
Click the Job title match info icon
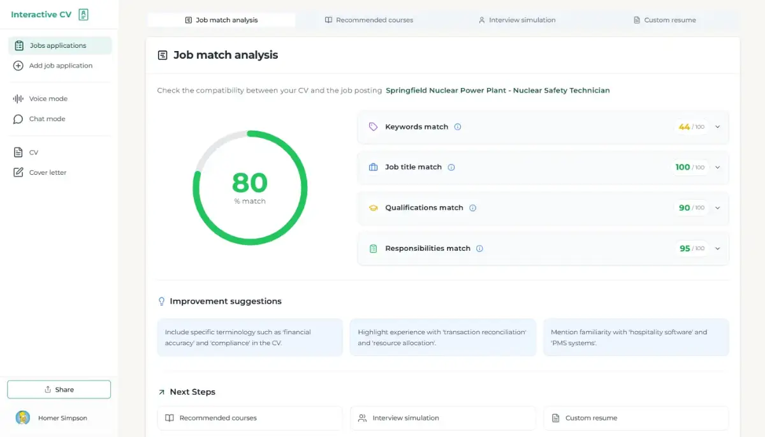pyautogui.click(x=451, y=167)
